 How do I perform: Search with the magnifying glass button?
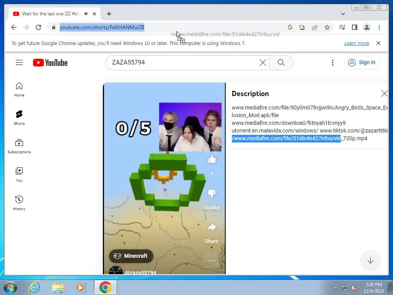(x=281, y=63)
